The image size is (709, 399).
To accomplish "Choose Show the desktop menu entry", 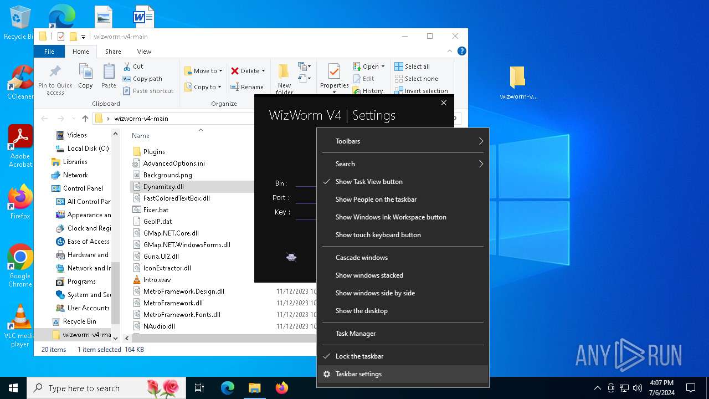I will (403, 311).
